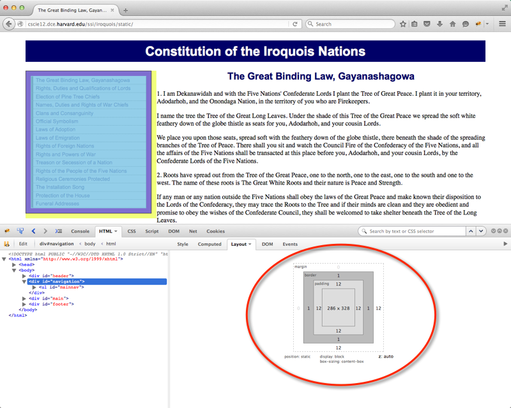Click the orange Firebug icon beside Edit

tap(6, 244)
